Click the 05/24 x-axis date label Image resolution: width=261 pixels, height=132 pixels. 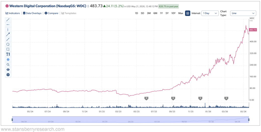click(30, 112)
